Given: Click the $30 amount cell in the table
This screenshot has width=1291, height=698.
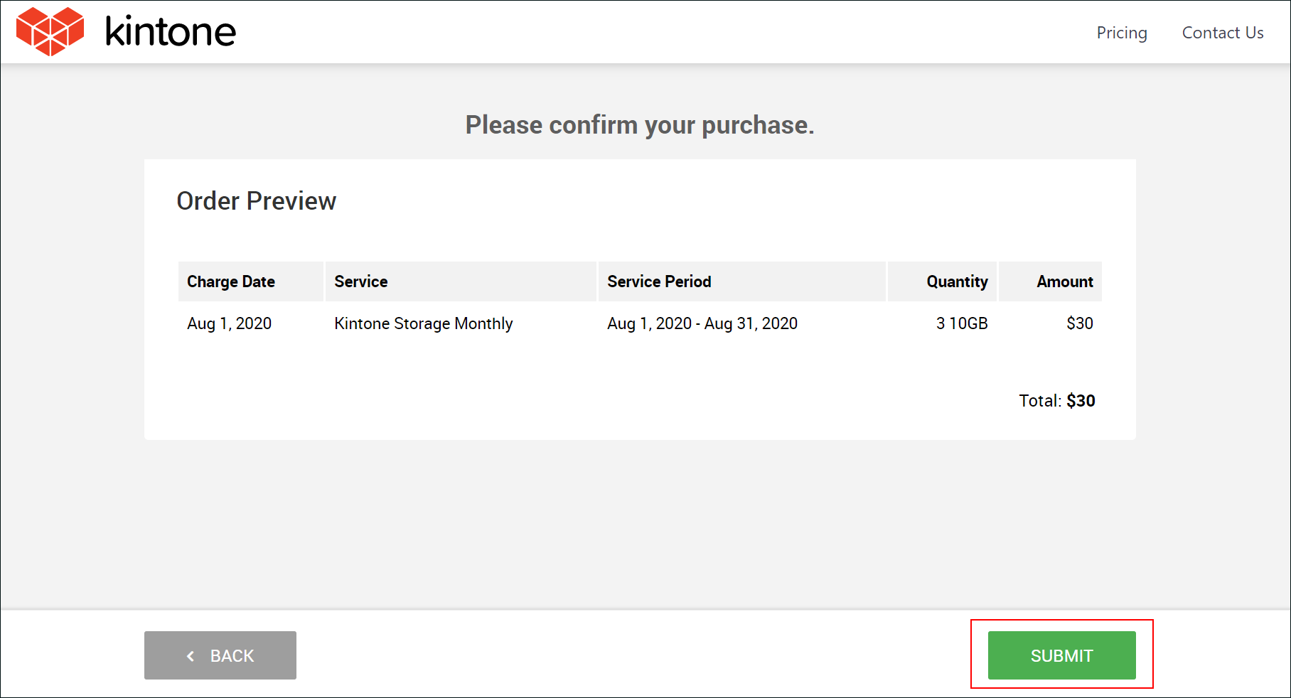Looking at the screenshot, I should (x=1079, y=323).
